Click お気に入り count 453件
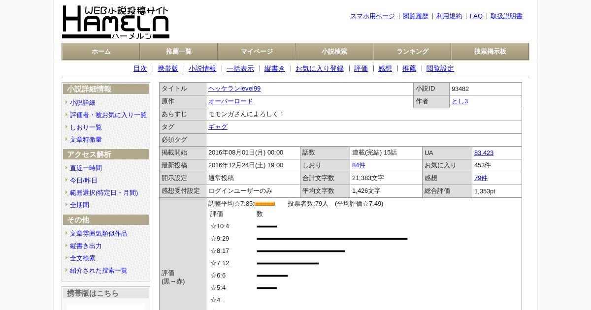591x310 pixels. [x=483, y=165]
